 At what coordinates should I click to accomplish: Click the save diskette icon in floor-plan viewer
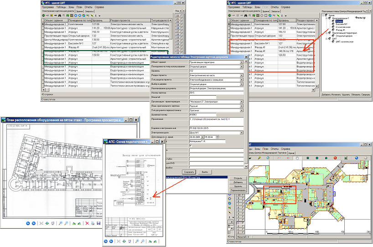[x=98, y=223]
